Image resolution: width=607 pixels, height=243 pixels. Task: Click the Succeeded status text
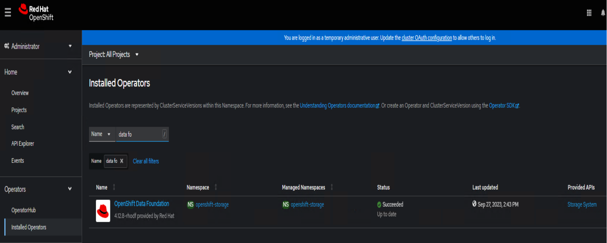(393, 205)
